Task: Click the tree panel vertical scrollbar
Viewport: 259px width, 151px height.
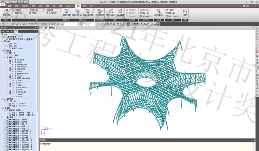Action: tap(37, 73)
